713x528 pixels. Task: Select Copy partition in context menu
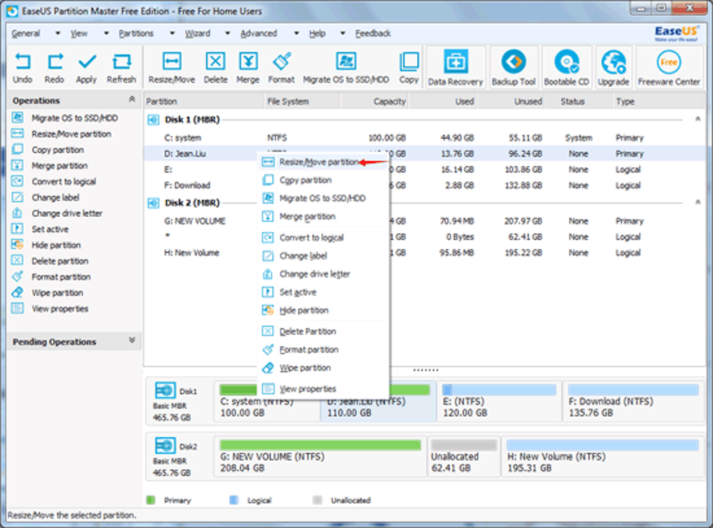tap(324, 180)
